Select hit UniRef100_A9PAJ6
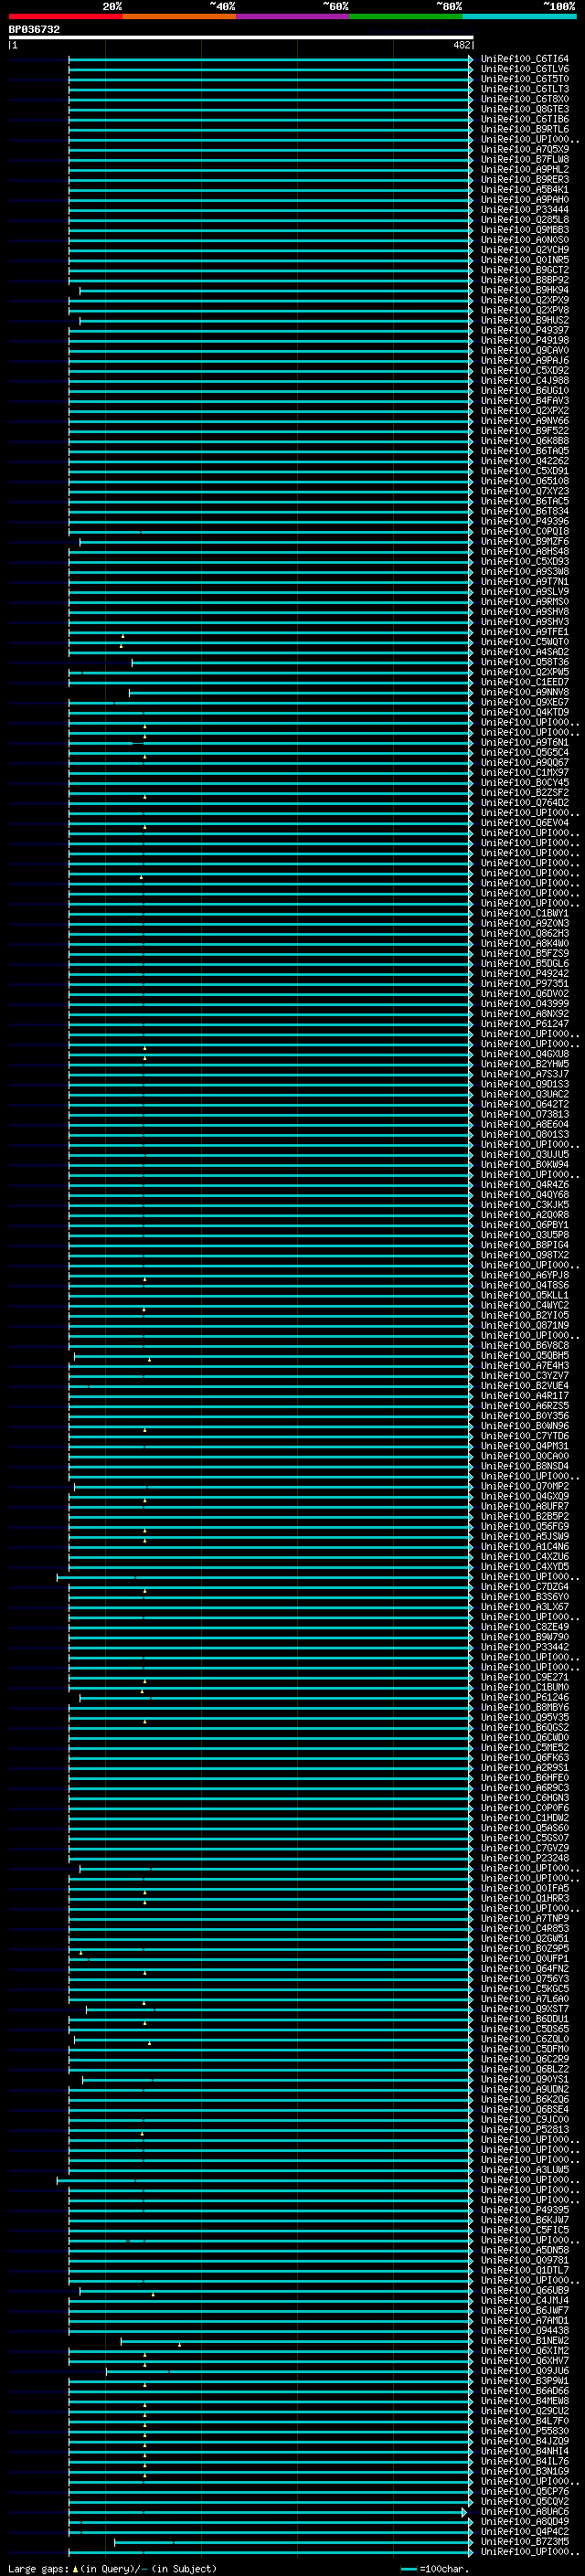 (525, 360)
